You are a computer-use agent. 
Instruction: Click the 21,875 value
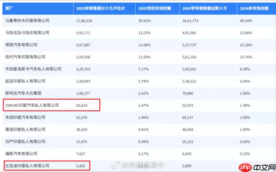pyautogui.click(x=82, y=142)
